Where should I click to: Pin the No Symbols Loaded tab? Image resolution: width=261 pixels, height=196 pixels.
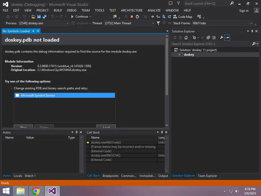click(x=33, y=31)
